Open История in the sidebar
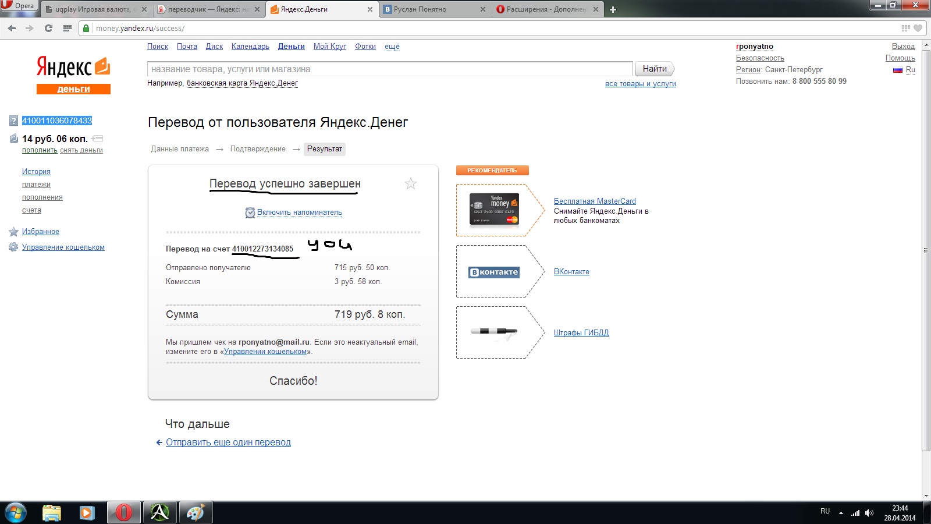The height and width of the screenshot is (524, 931). coord(36,172)
